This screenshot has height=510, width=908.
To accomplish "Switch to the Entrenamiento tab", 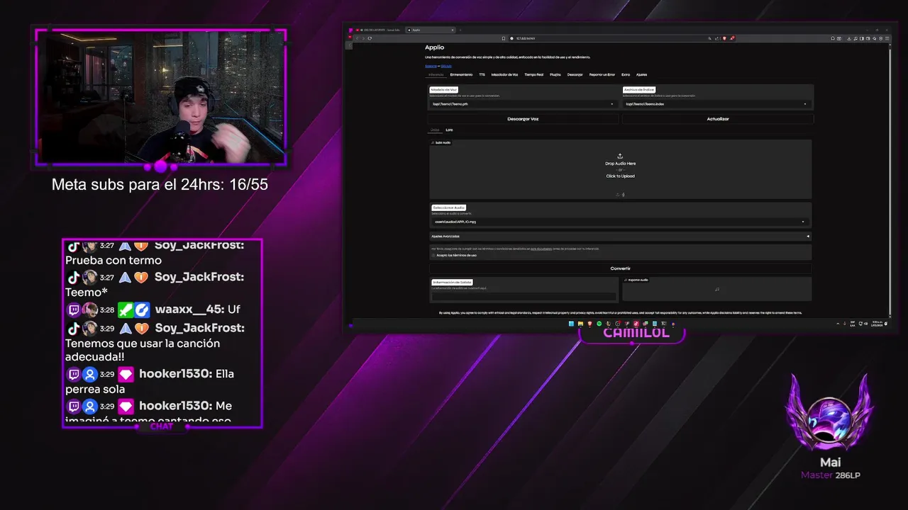I will click(461, 74).
